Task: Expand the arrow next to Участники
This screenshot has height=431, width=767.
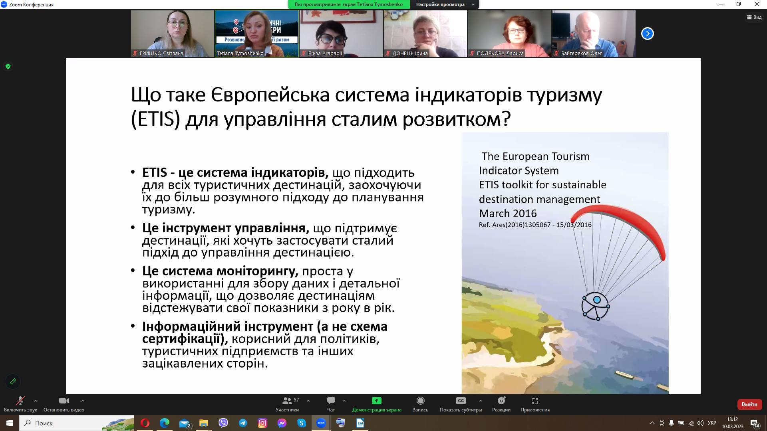Action: (x=308, y=401)
